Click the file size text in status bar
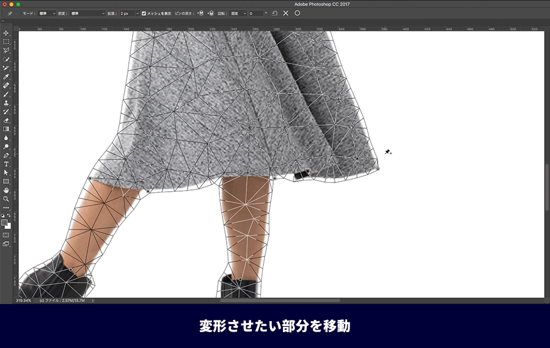This screenshot has height=348, width=550. coord(62,300)
